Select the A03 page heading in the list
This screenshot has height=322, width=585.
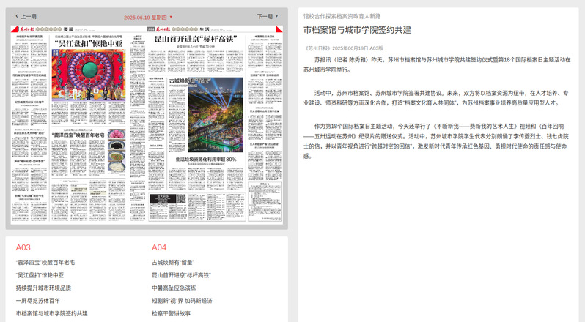[23, 247]
